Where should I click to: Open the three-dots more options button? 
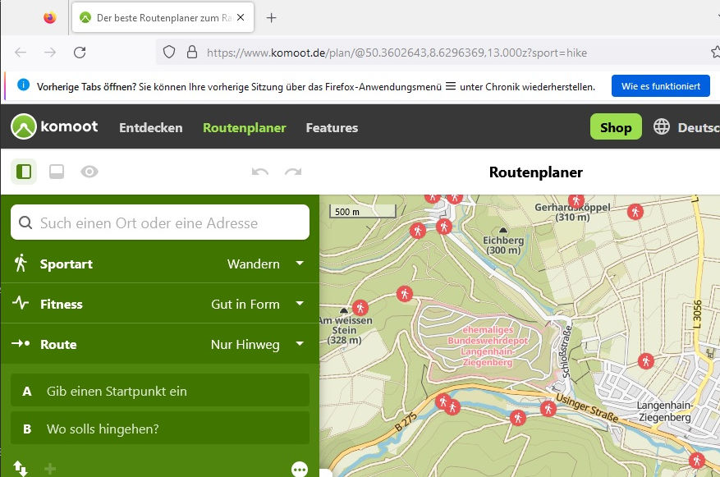tap(300, 469)
